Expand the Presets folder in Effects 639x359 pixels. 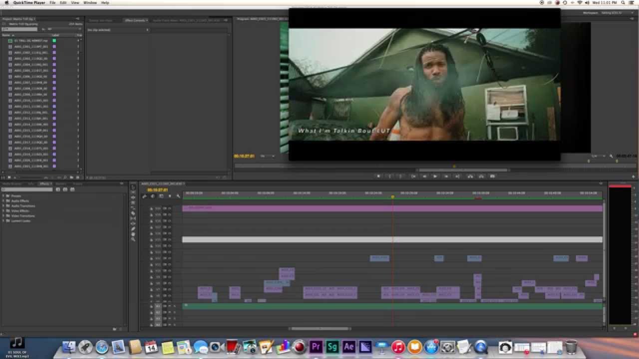click(x=3, y=196)
